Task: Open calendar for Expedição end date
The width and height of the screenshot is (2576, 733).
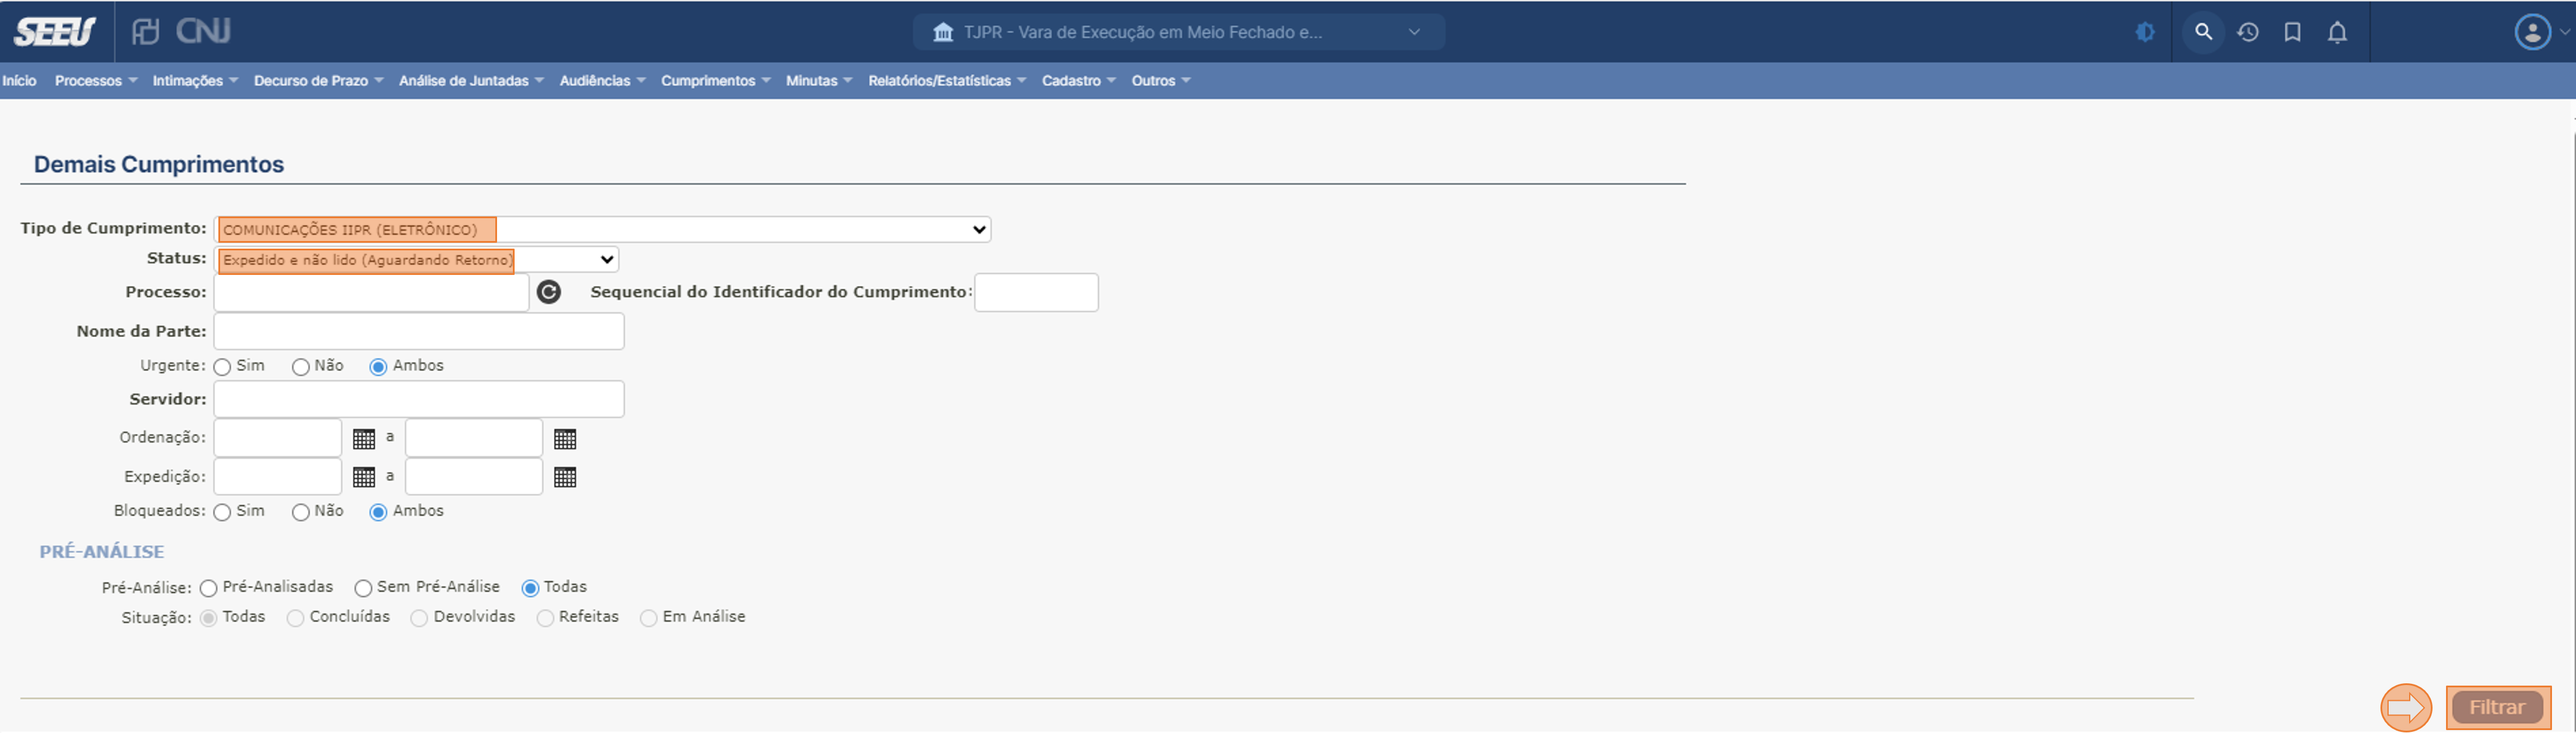Action: tap(565, 477)
